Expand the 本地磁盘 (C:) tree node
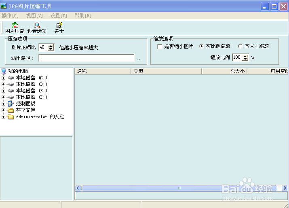This screenshot has height=208, width=289. (x=3, y=78)
